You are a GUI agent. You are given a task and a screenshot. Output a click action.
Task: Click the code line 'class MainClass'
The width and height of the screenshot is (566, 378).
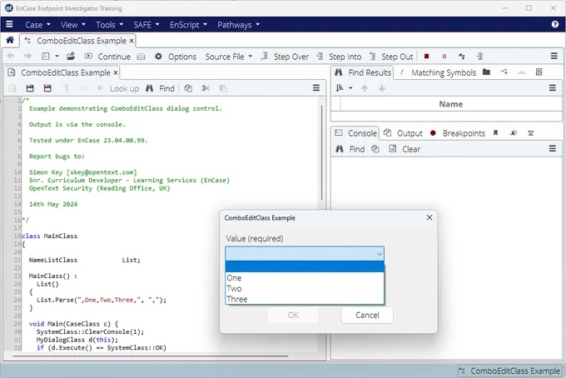(x=49, y=236)
